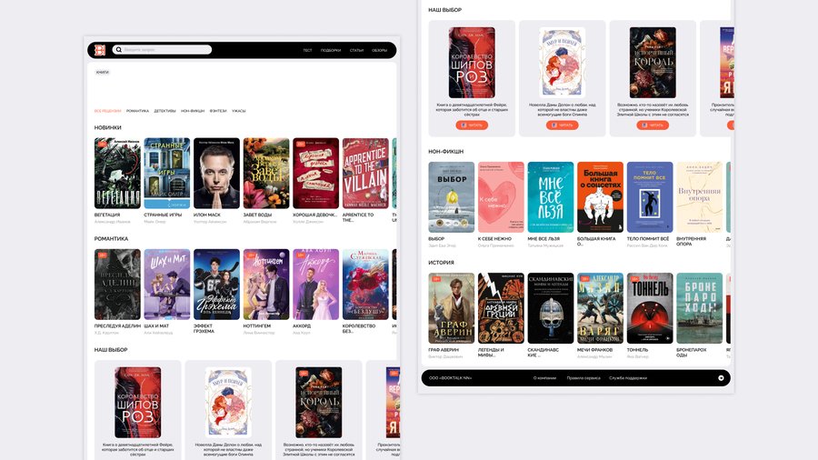Open the Бронепароходы book cover

[x=700, y=308]
